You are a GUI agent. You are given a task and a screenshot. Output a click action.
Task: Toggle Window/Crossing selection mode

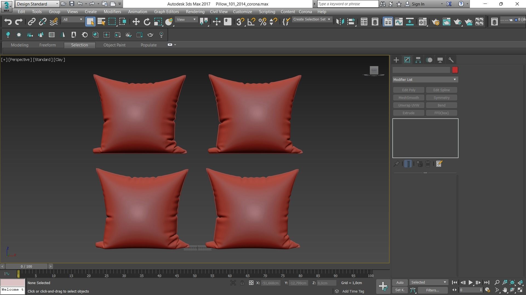[x=123, y=22]
